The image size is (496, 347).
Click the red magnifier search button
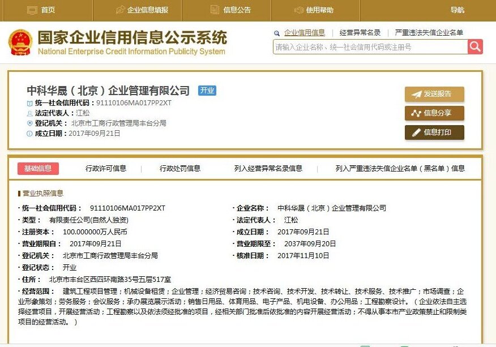coord(475,47)
